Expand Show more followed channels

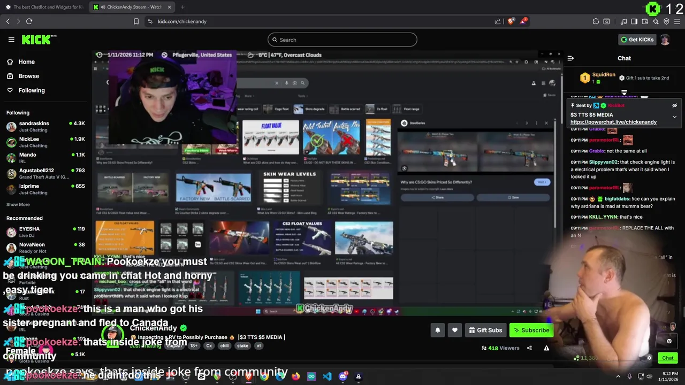click(x=18, y=204)
